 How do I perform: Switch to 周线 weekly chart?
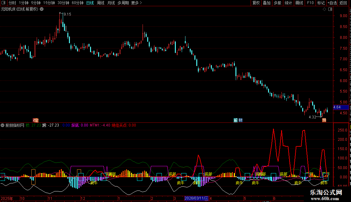[101, 3]
